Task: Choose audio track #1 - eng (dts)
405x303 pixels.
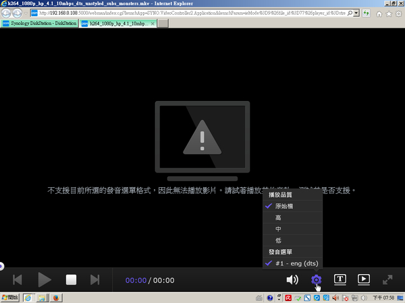Action: pos(293,263)
